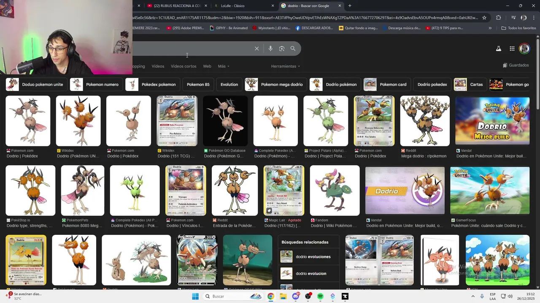This screenshot has height=303, width=540.
Task: Select the Videos cortos search tab
Action: [x=184, y=66]
